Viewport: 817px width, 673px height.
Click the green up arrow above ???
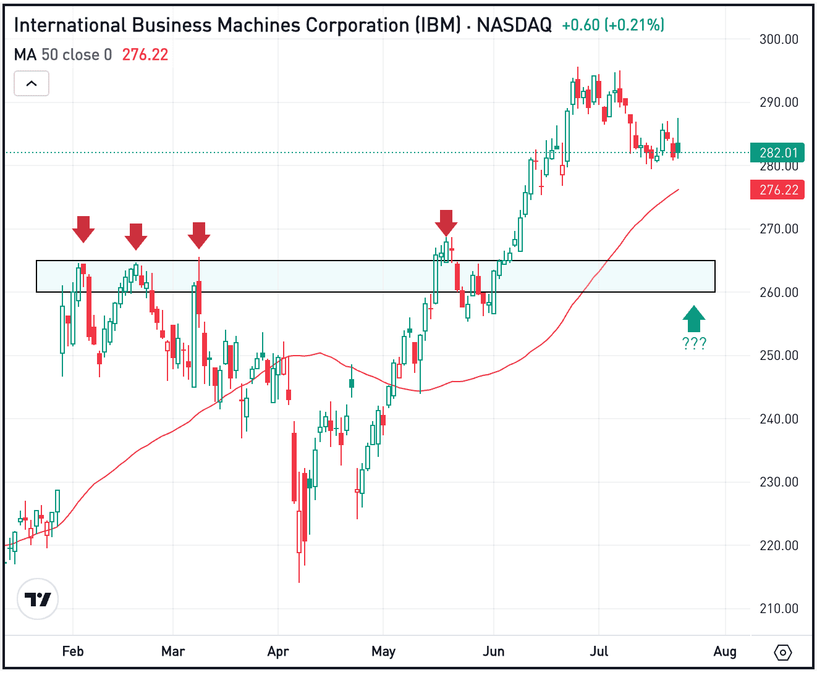tap(694, 319)
